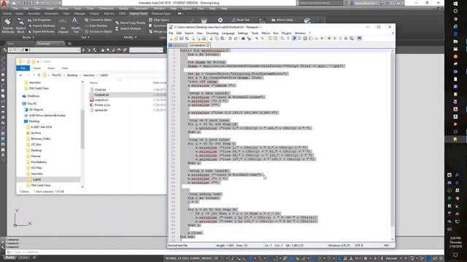Click the Zoom In icon in Notepad++ toolbar
The height and width of the screenshot is (262, 467).
point(256,39)
